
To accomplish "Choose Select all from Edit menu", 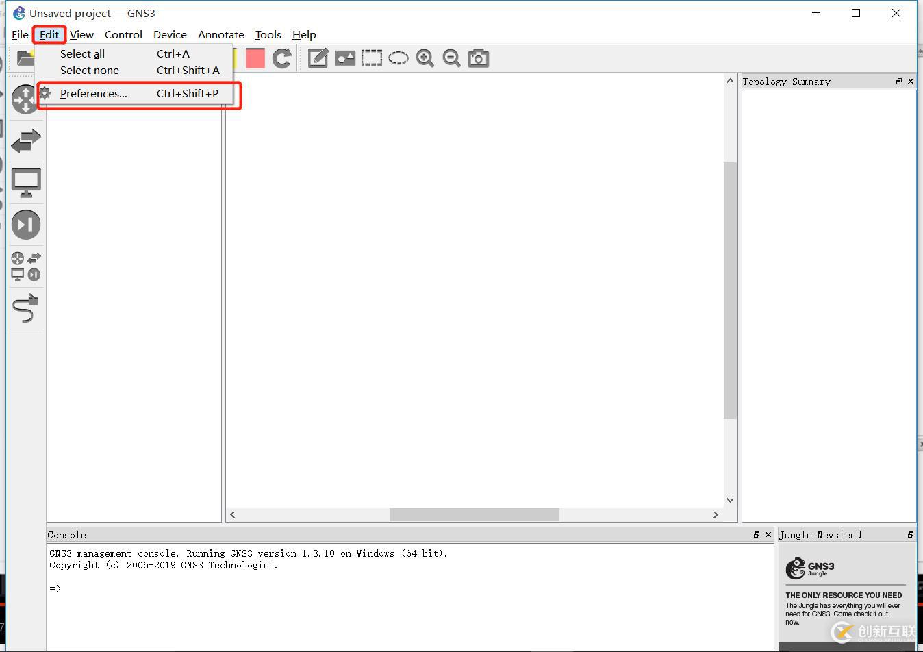I will click(x=134, y=53).
